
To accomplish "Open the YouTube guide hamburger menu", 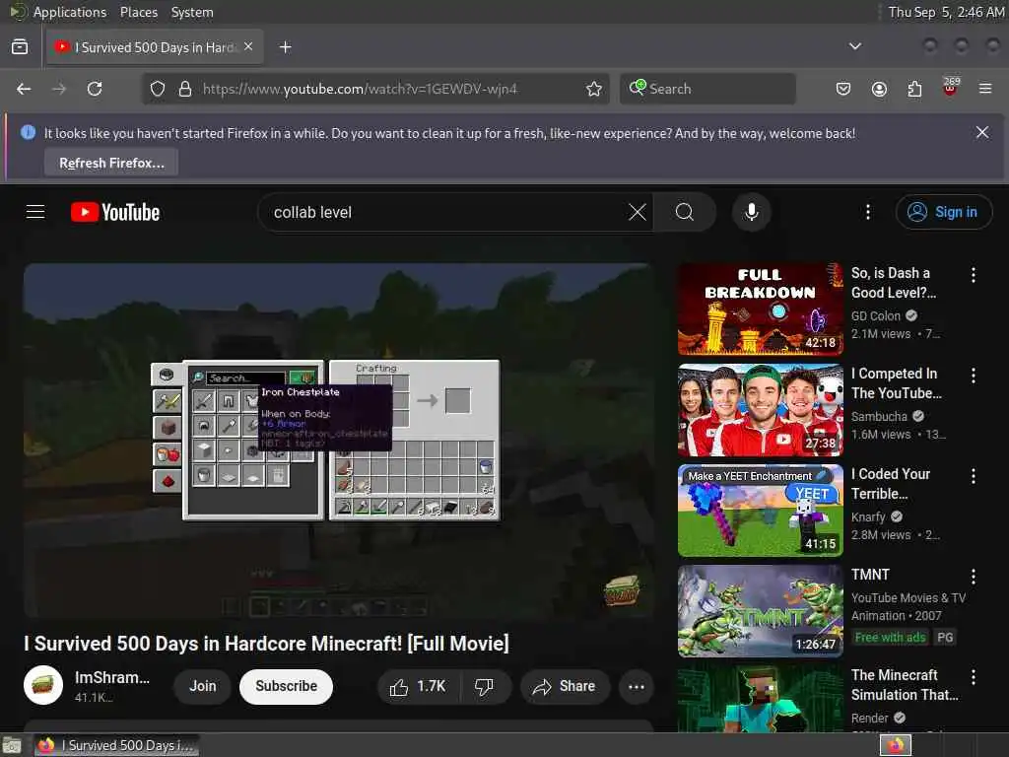I will pos(35,212).
